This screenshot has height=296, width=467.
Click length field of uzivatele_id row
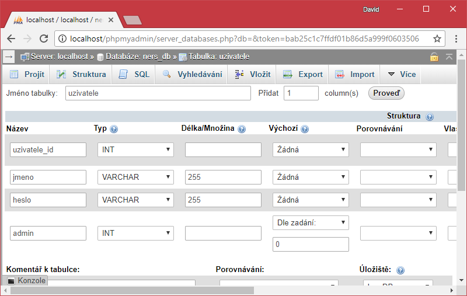point(223,149)
